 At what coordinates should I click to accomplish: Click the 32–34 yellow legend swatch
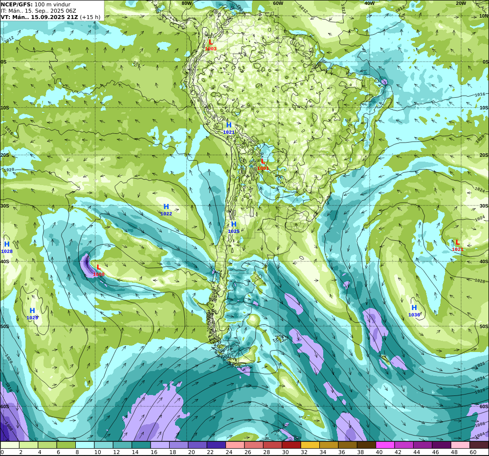[x=310, y=445]
